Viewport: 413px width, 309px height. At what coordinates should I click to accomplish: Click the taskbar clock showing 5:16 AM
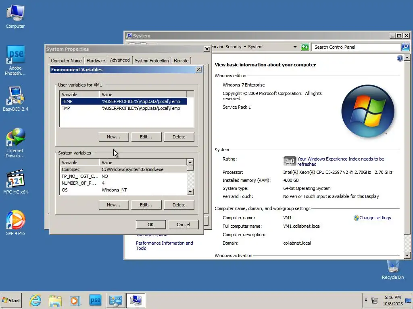click(x=393, y=300)
